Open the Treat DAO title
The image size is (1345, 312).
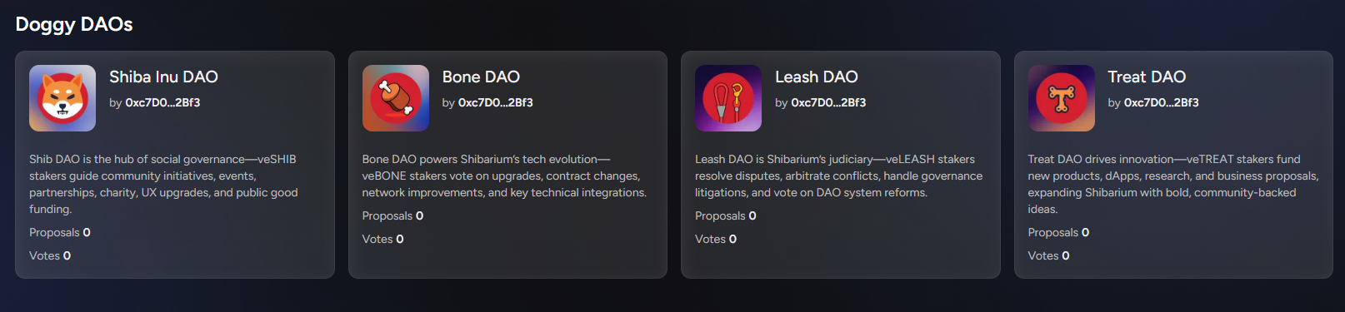pyautogui.click(x=1147, y=77)
